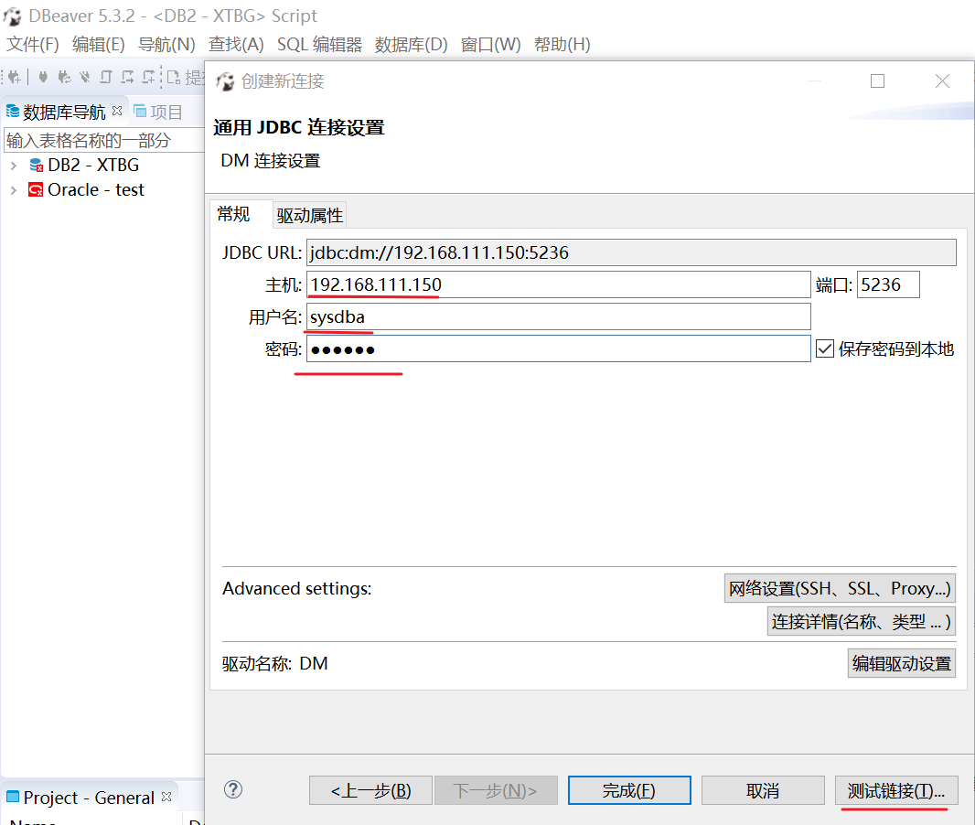Click the JDBC URL field
The height and width of the screenshot is (825, 975).
point(631,252)
